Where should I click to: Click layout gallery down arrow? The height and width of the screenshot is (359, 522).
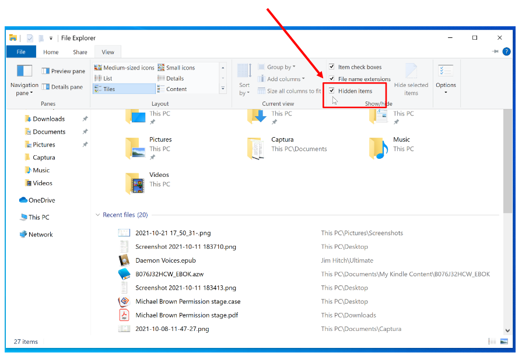223,78
